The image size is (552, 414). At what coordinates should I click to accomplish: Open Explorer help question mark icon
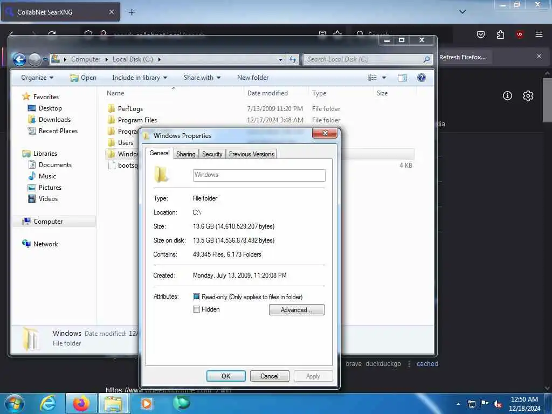[x=421, y=78]
